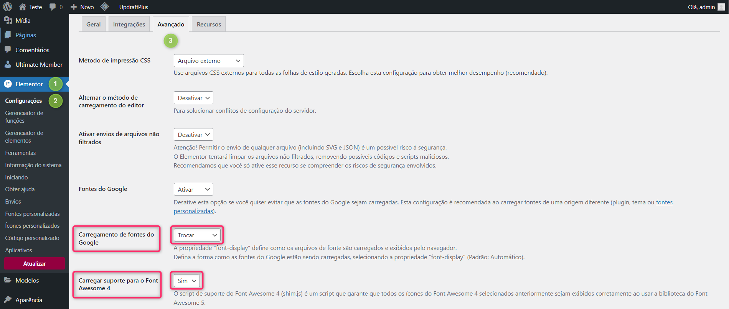Open UpdraftPlus in the admin bar

pyautogui.click(x=134, y=7)
